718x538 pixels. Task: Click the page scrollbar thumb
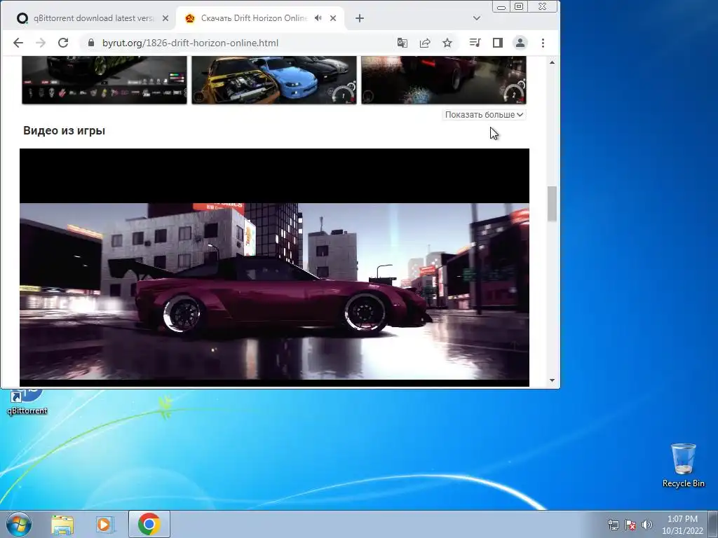point(553,204)
